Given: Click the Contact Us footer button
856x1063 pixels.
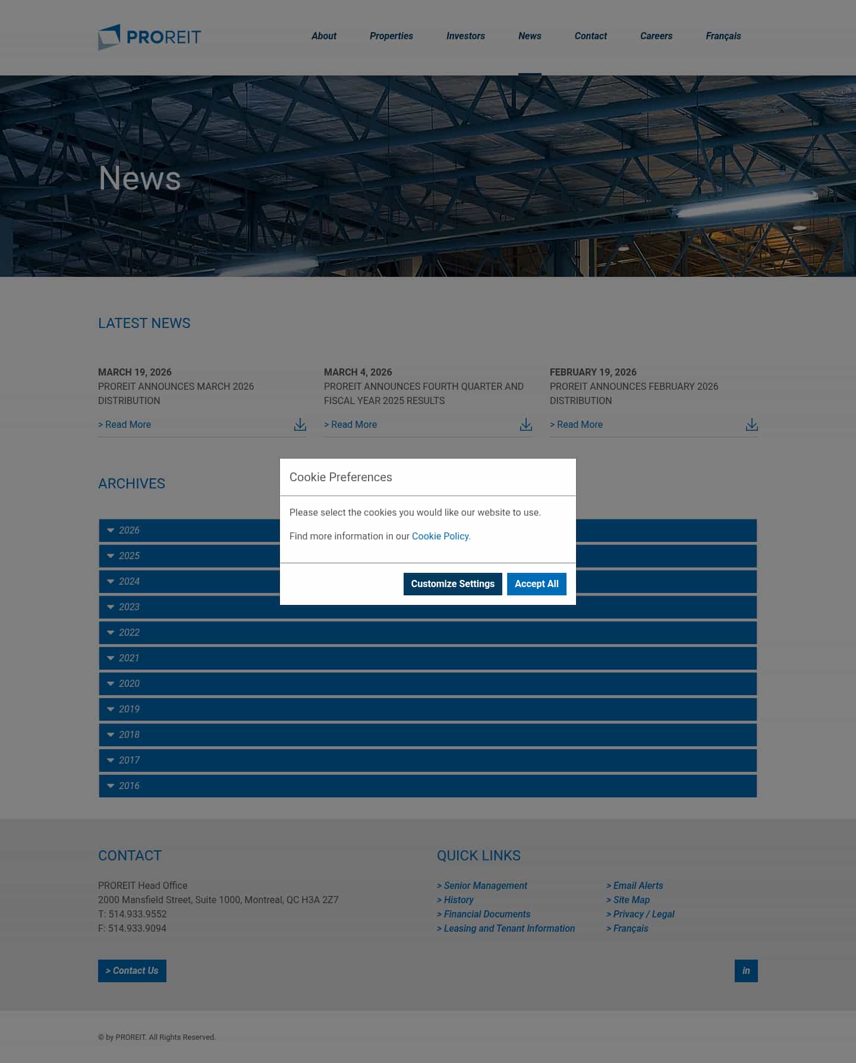Looking at the screenshot, I should [x=132, y=971].
